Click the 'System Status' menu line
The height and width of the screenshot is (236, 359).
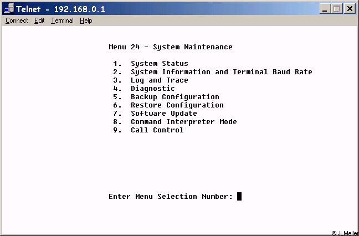[151, 63]
